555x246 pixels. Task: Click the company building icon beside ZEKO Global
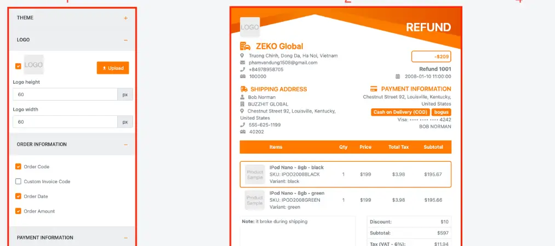(245, 46)
